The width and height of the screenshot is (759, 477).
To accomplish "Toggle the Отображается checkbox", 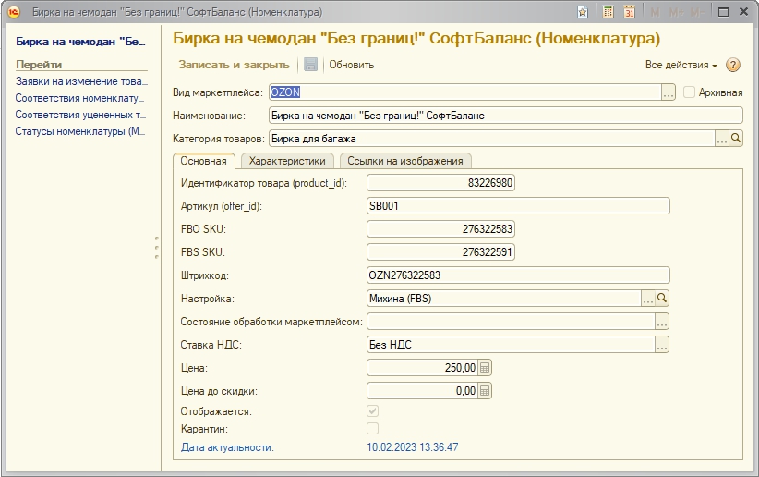I will (x=373, y=410).
